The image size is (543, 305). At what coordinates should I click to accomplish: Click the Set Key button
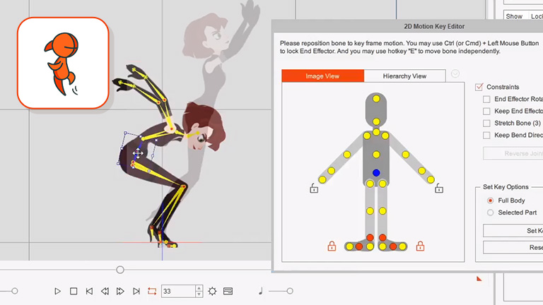pyautogui.click(x=513, y=231)
